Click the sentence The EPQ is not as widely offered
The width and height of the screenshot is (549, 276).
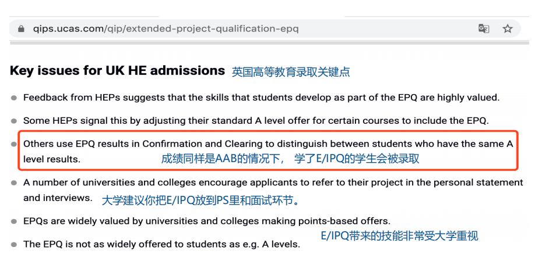tap(162, 244)
